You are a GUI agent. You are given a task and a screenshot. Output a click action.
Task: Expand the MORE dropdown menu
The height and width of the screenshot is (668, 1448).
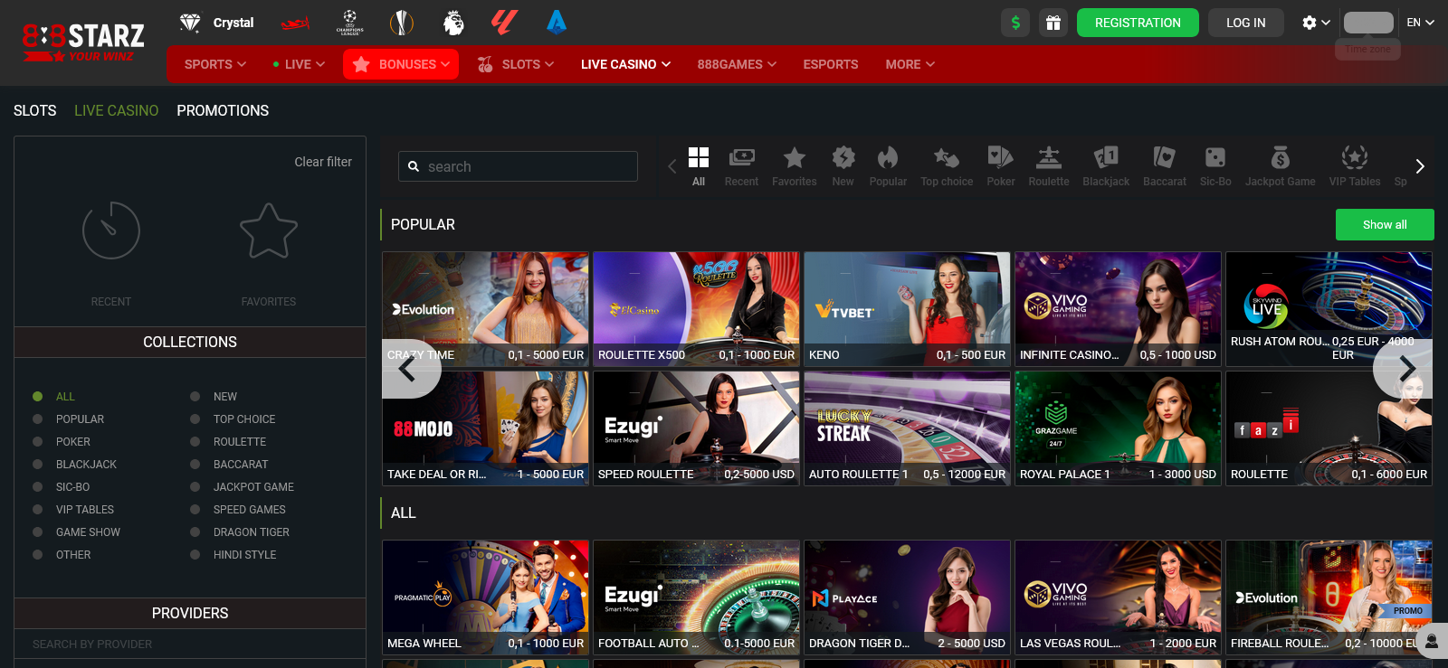(x=910, y=64)
